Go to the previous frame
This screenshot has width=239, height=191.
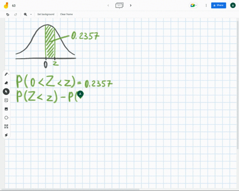(x=108, y=5)
